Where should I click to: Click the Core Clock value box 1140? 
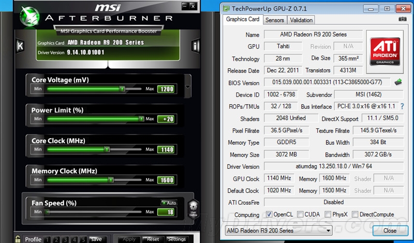point(166,150)
